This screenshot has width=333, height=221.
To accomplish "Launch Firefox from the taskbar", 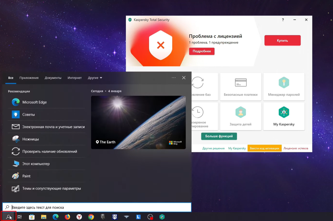I will point(67,217).
